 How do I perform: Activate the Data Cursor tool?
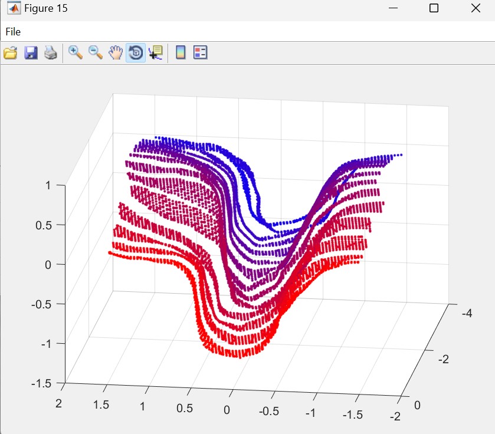[x=156, y=53]
